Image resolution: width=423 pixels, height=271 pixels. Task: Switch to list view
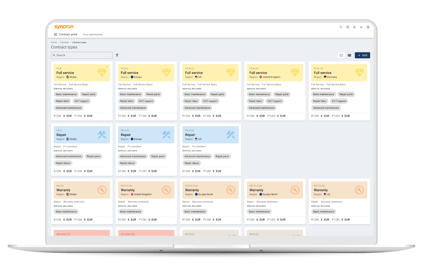[x=341, y=55]
